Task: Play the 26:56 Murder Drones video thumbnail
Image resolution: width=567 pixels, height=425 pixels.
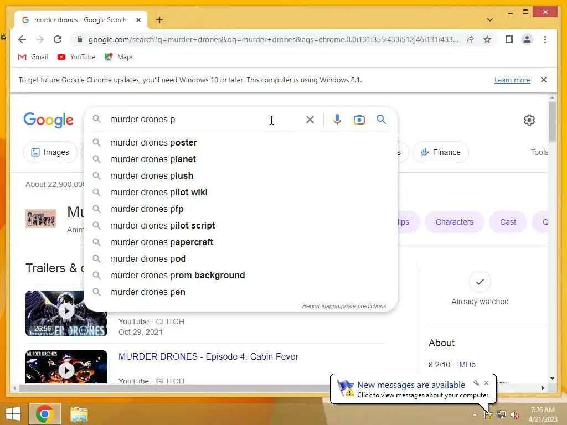Action: [x=66, y=313]
